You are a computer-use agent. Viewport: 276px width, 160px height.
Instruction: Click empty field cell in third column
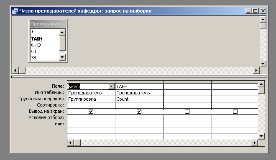coord(187,86)
